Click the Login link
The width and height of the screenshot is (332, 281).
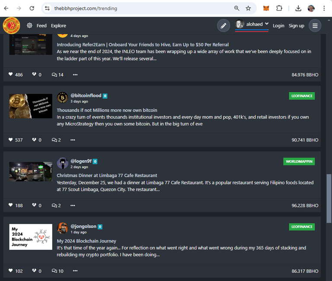(278, 26)
